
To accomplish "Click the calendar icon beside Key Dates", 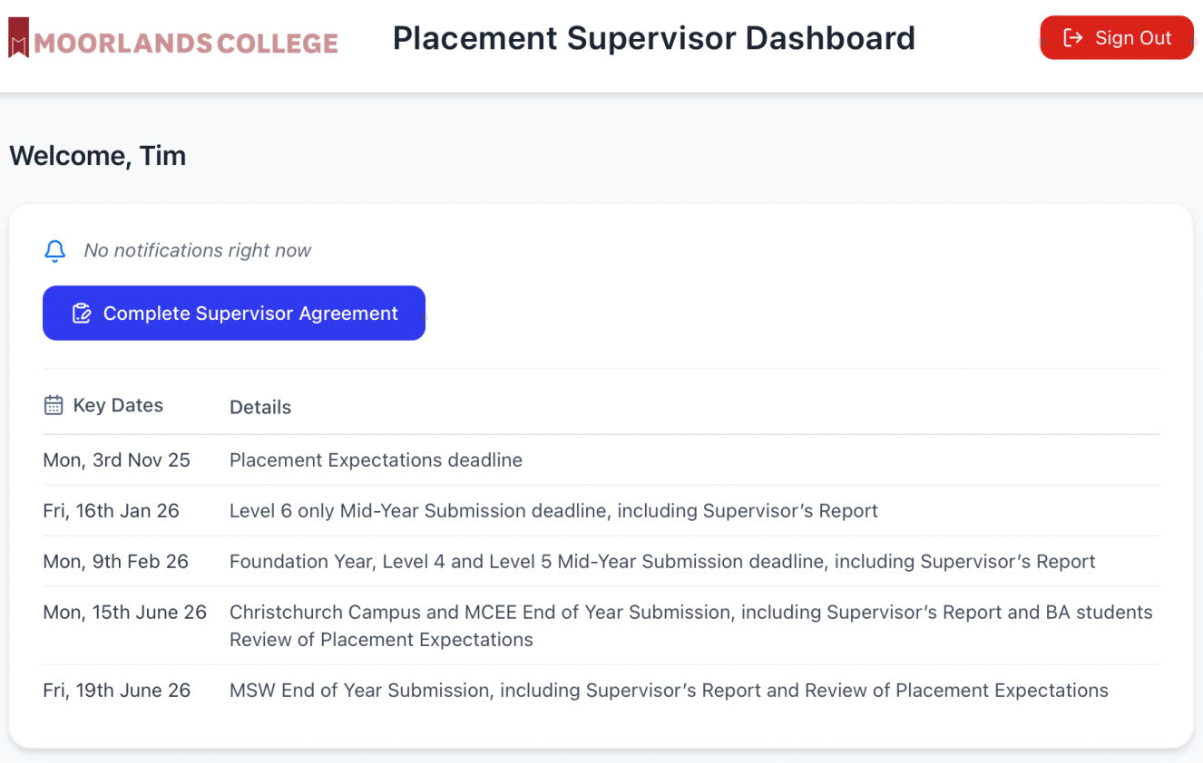I will 54,405.
